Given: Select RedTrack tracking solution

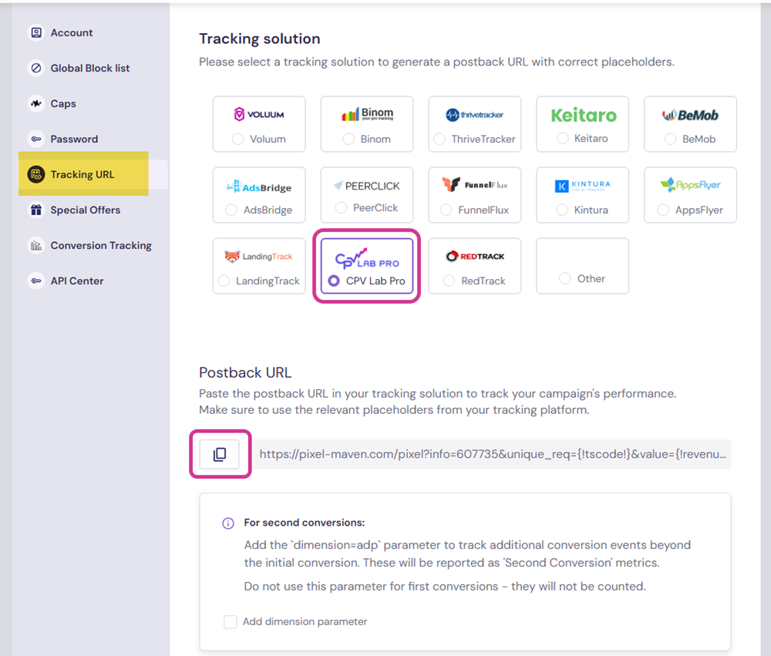Looking at the screenshot, I should click(x=456, y=282).
